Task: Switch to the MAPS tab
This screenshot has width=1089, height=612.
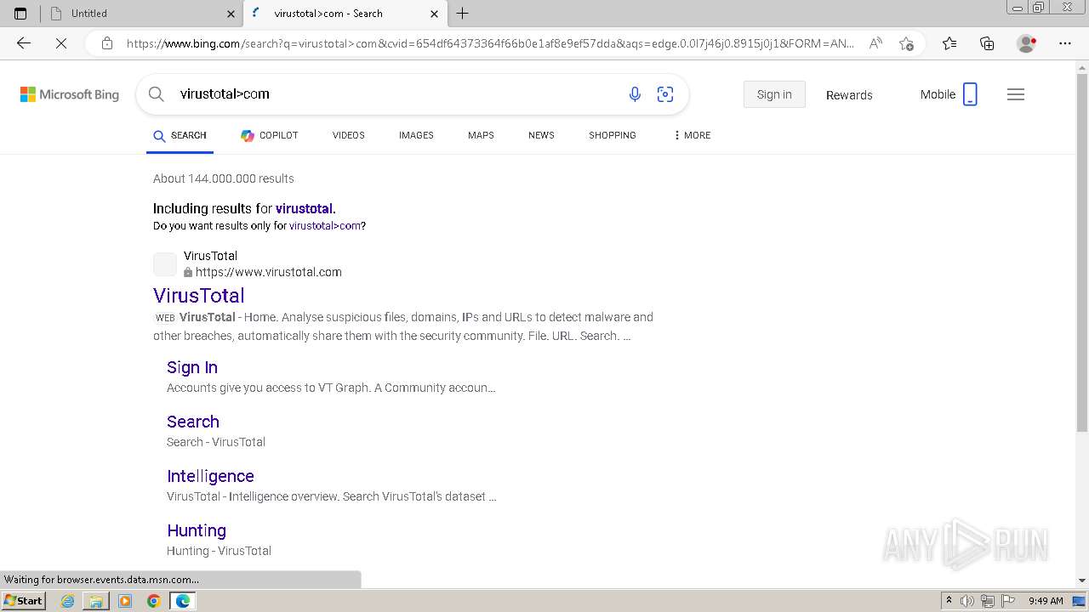Action: (x=481, y=135)
